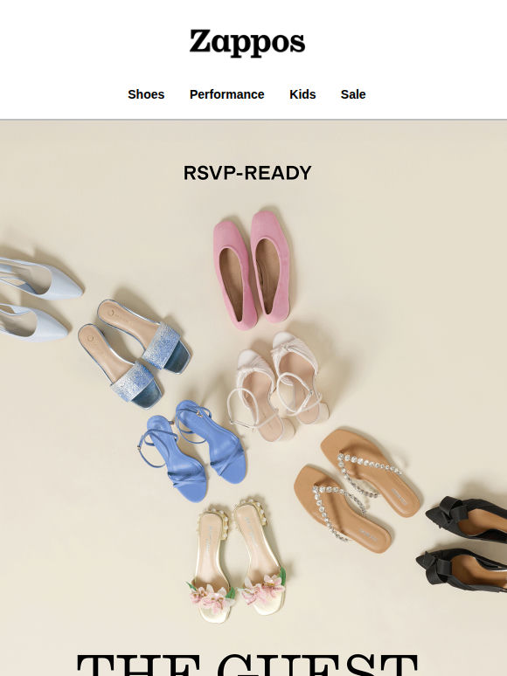
Task: Select the black bow heels
Action: click(462, 543)
